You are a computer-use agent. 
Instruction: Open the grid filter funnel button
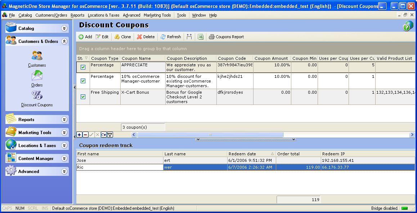(x=110, y=135)
